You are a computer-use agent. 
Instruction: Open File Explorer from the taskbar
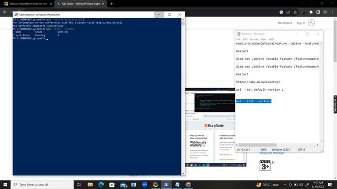(x=90, y=184)
